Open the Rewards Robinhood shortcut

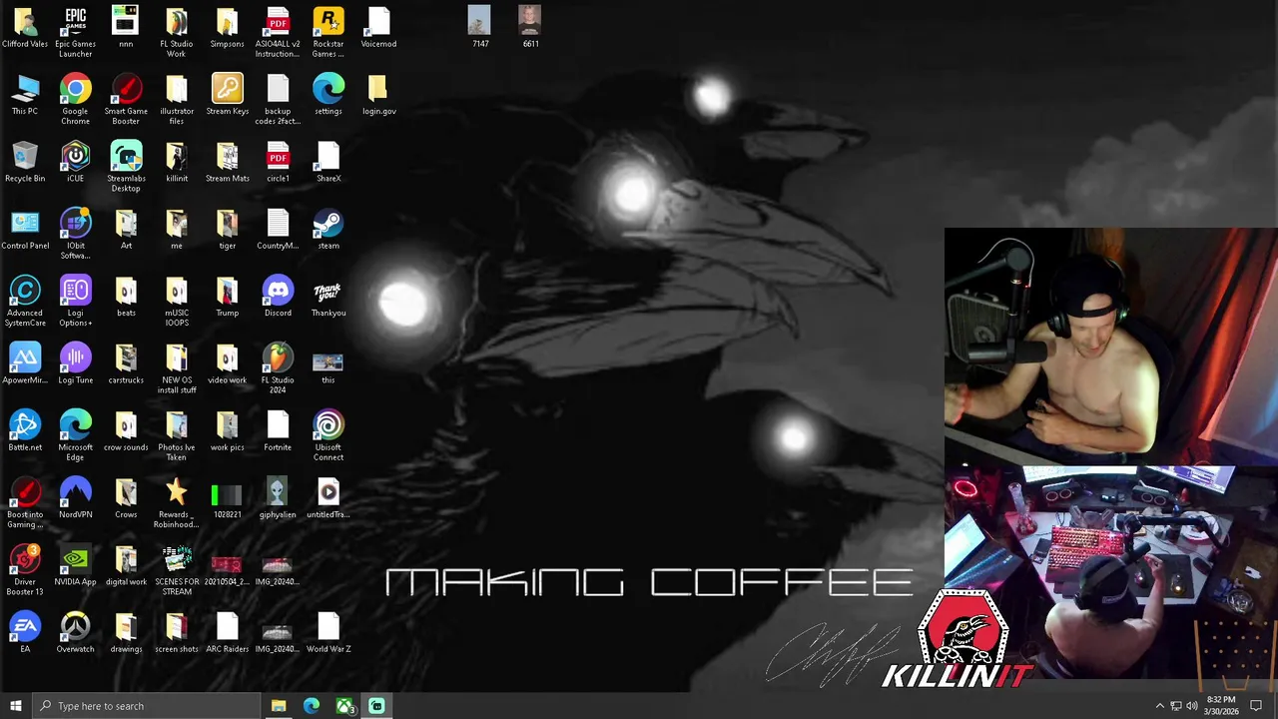pyautogui.click(x=176, y=501)
